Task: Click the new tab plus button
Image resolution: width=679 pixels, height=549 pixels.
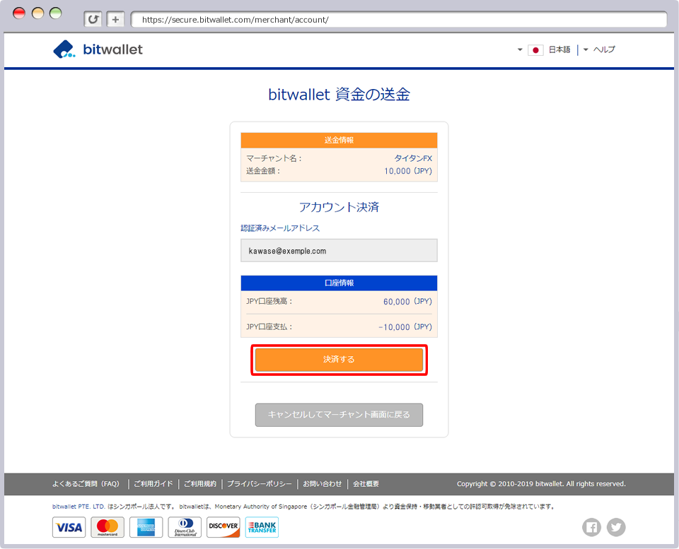Action: pyautogui.click(x=115, y=19)
